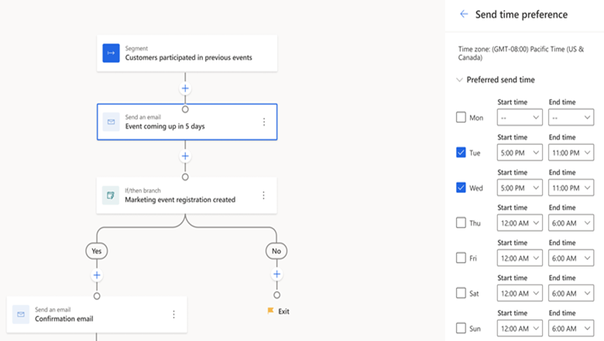Screen dimensions: 604x341
Task: Open the three-dot menu on If/then branch tile
Action: [x=263, y=195]
